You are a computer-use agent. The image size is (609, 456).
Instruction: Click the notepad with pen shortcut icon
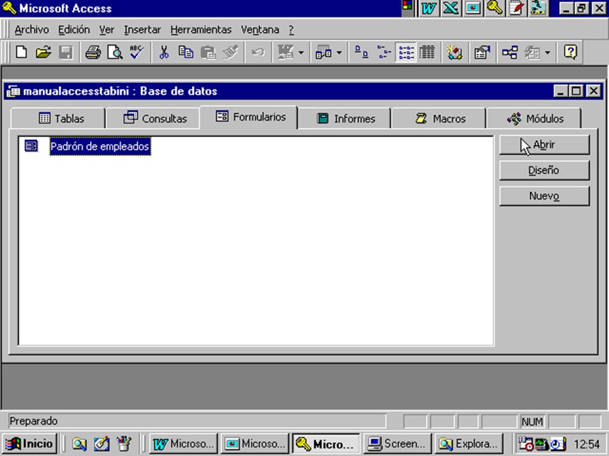tap(516, 8)
